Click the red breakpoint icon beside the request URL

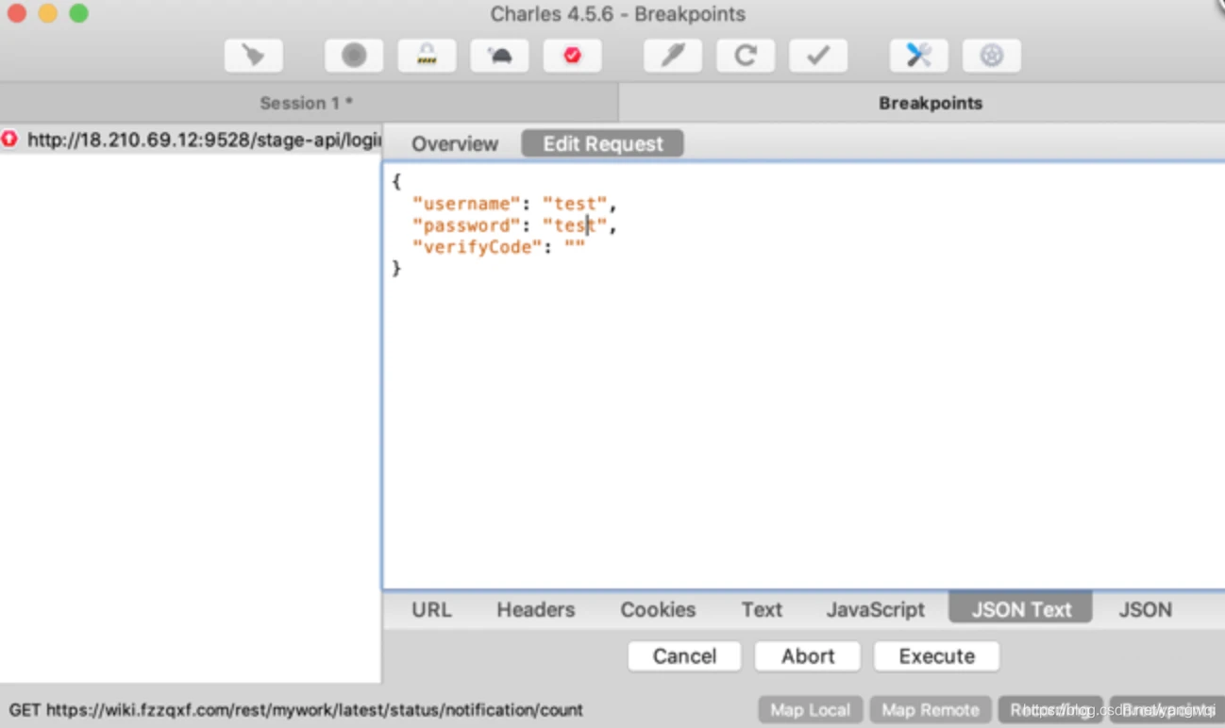9,140
